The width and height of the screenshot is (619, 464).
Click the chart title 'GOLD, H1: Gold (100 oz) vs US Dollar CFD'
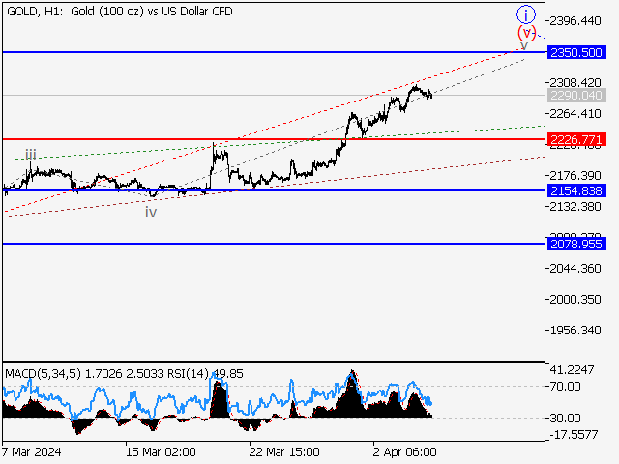click(x=120, y=12)
